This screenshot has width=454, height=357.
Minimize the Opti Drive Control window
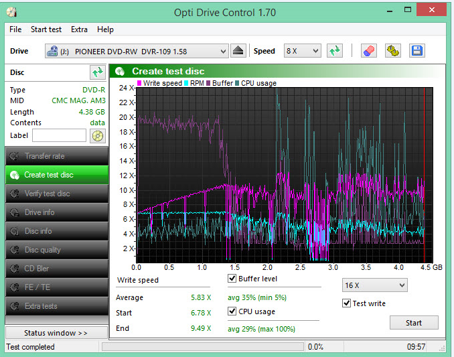tap(390, 11)
